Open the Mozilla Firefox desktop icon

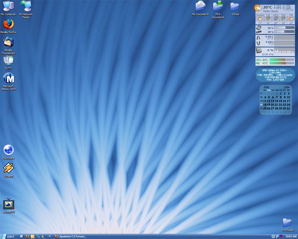[8, 24]
